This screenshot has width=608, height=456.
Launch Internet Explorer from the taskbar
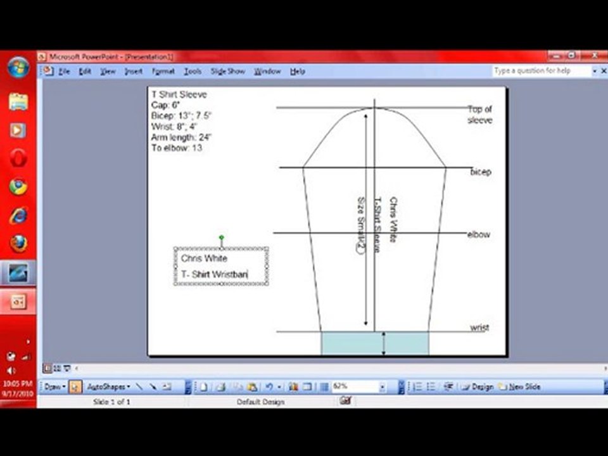18,215
